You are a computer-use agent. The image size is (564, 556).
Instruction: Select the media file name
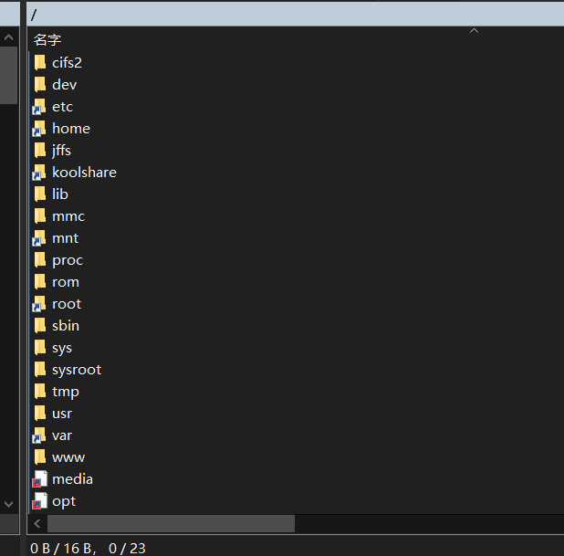(73, 479)
